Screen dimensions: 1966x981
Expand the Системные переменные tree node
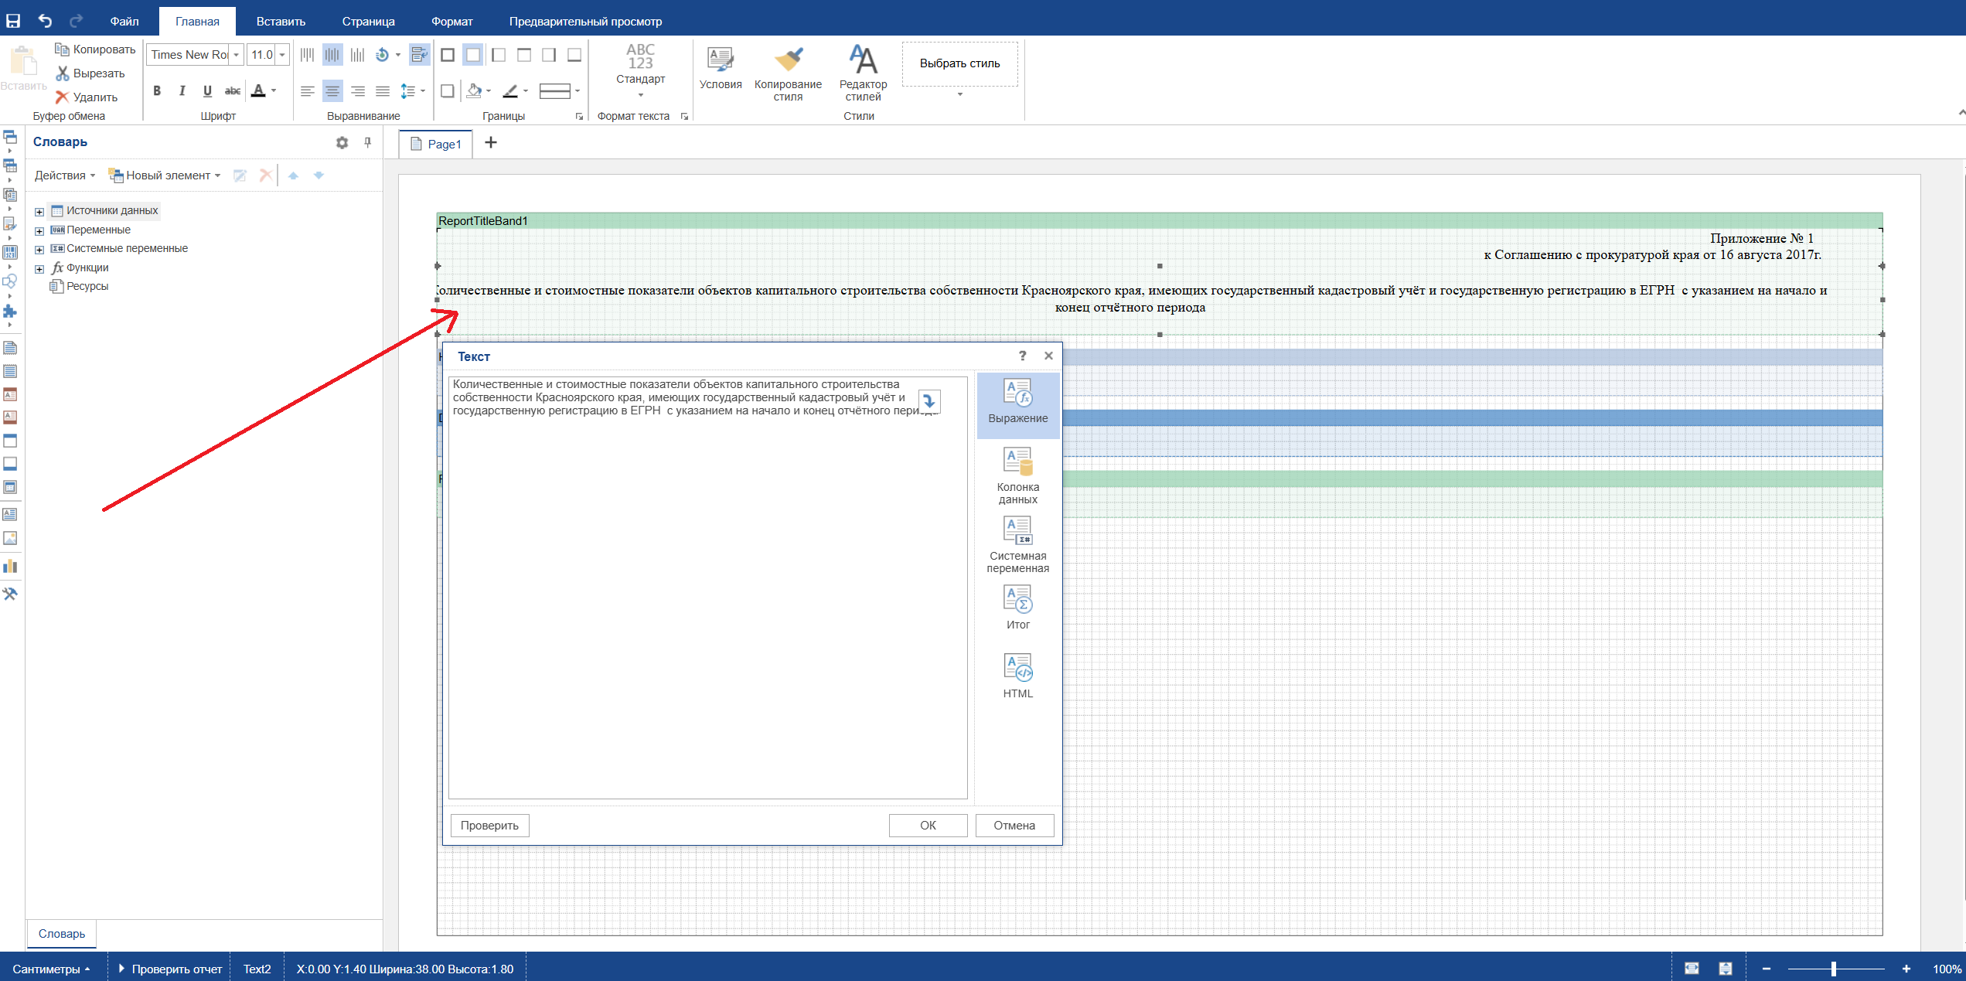(x=39, y=249)
